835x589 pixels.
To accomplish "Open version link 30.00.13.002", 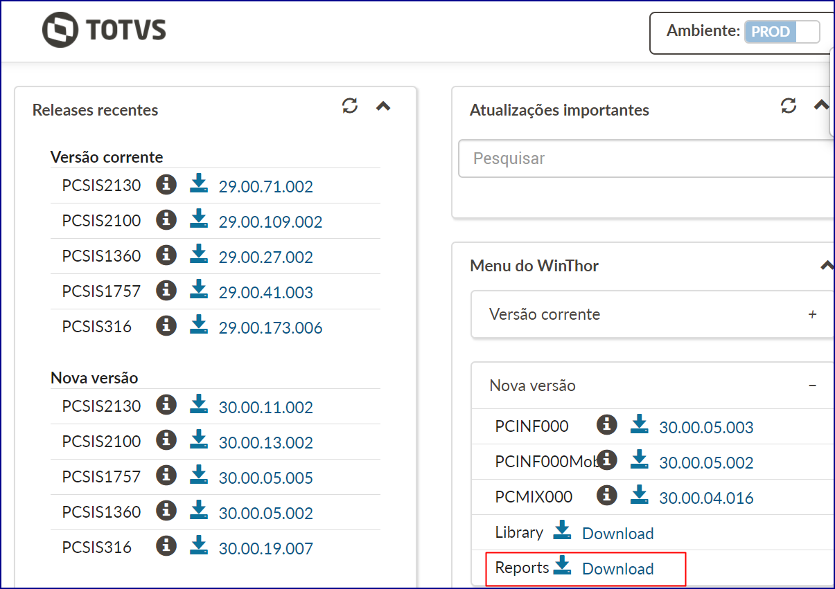I will (266, 443).
